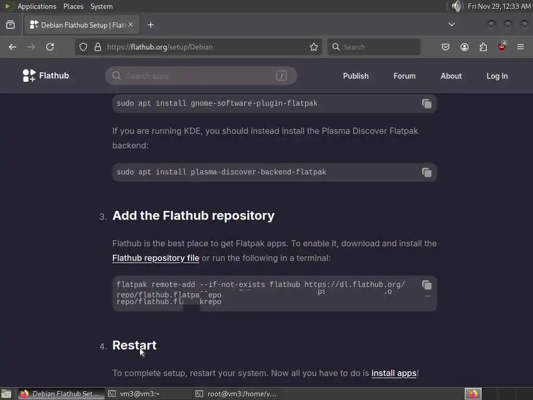The width and height of the screenshot is (533, 400).
Task: Click Log In
Action: (x=497, y=76)
